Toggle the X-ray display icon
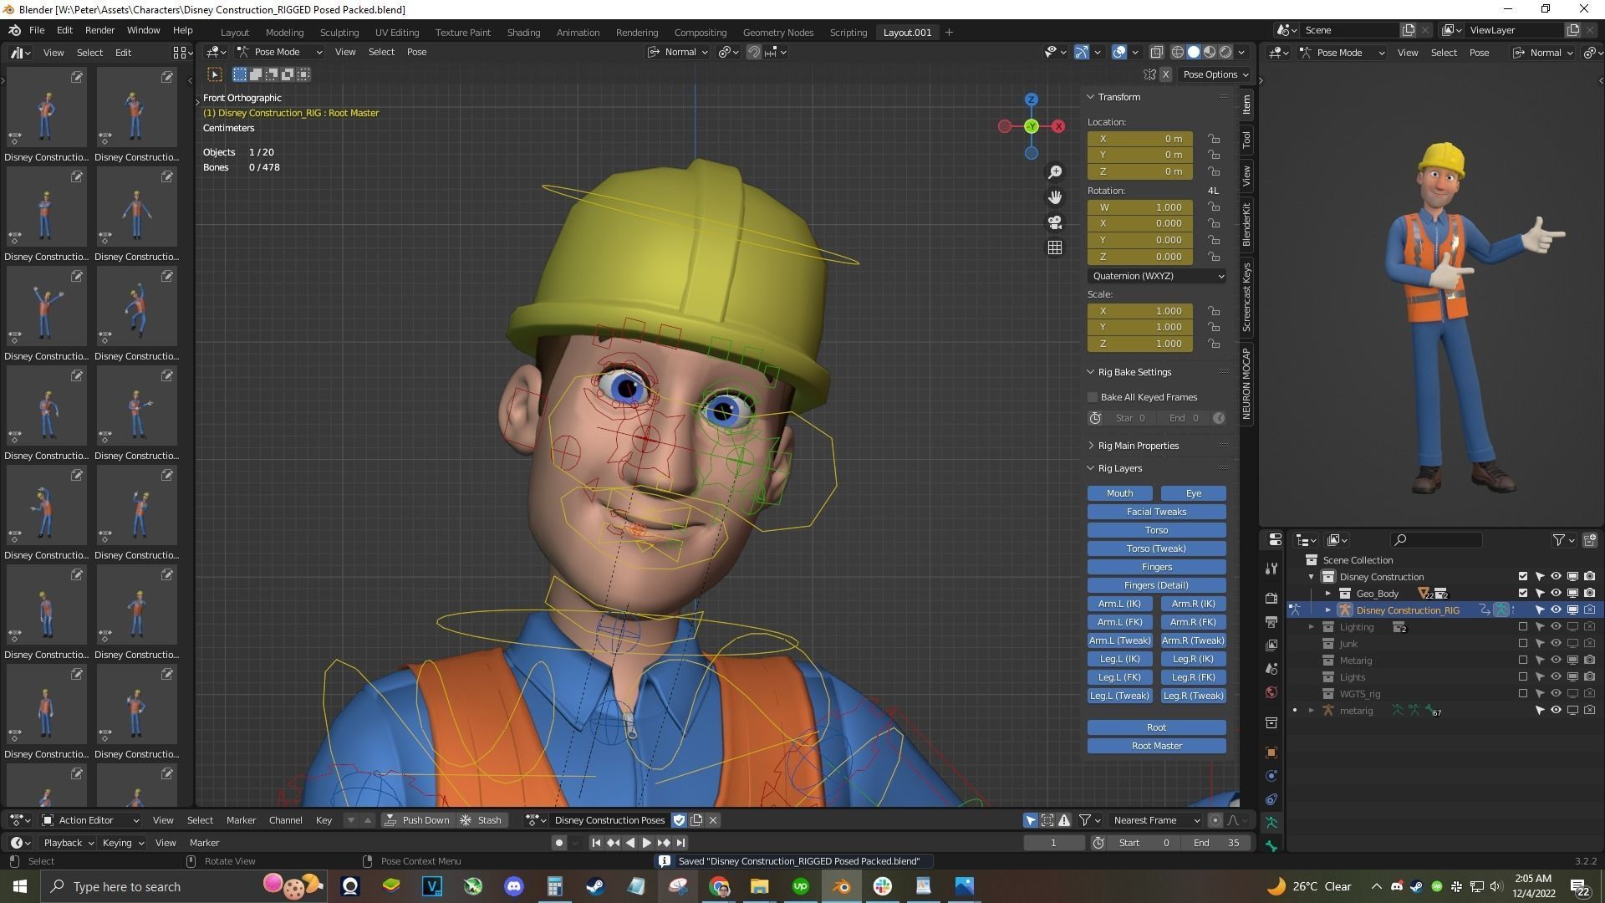 (x=1156, y=52)
